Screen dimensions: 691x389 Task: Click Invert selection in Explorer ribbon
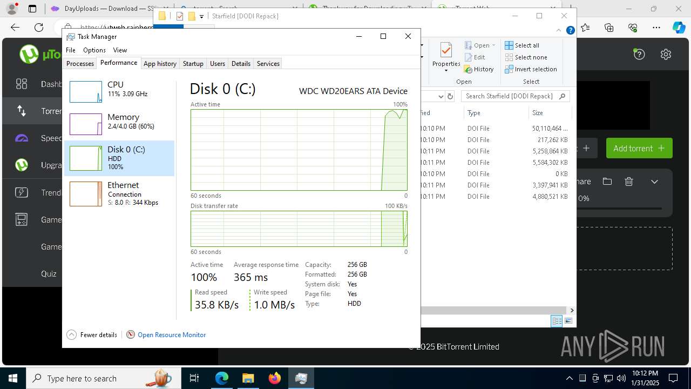point(531,69)
